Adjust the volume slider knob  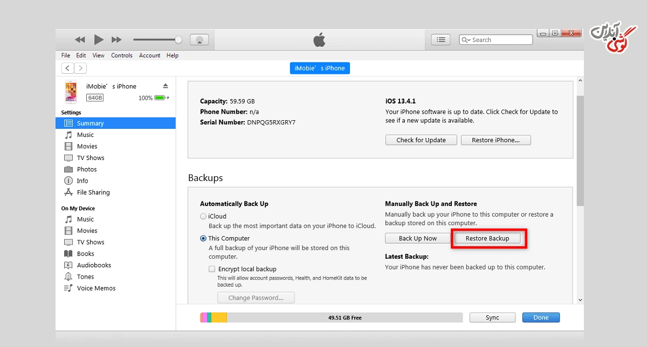pos(178,39)
